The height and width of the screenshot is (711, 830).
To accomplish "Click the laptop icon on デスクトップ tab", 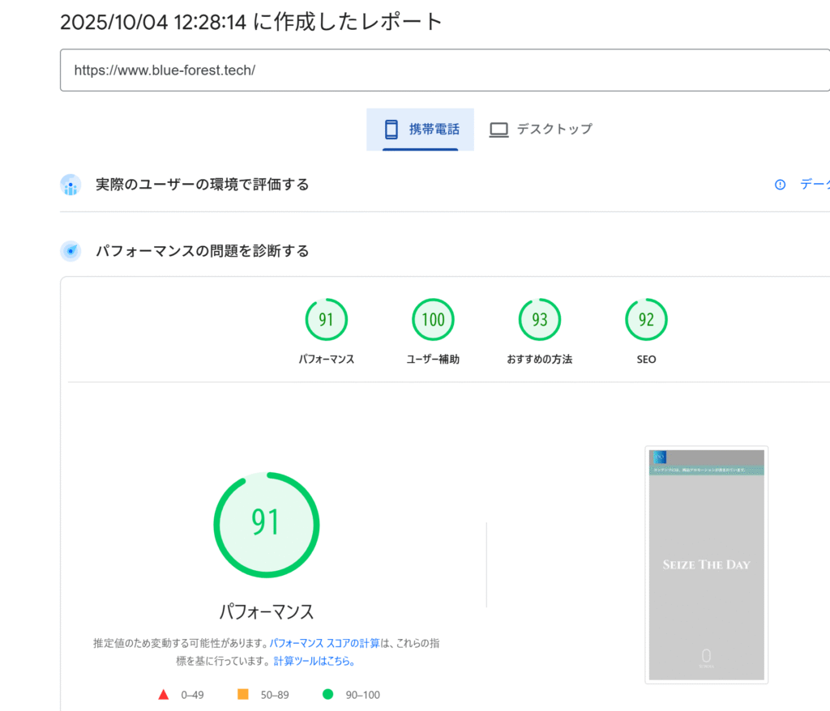I will (x=498, y=130).
